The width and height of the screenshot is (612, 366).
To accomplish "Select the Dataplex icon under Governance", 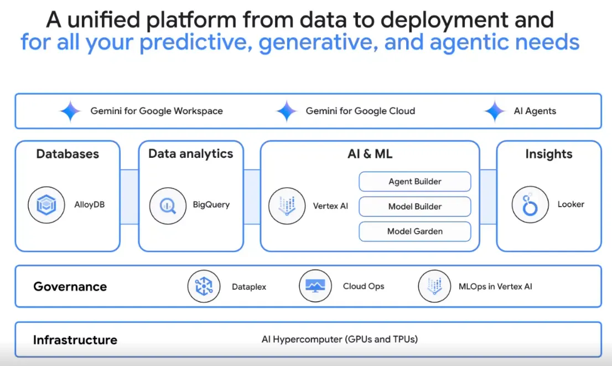I will coord(204,286).
